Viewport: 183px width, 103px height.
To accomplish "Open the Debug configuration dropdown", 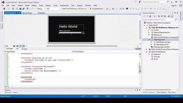I will click(41, 9).
